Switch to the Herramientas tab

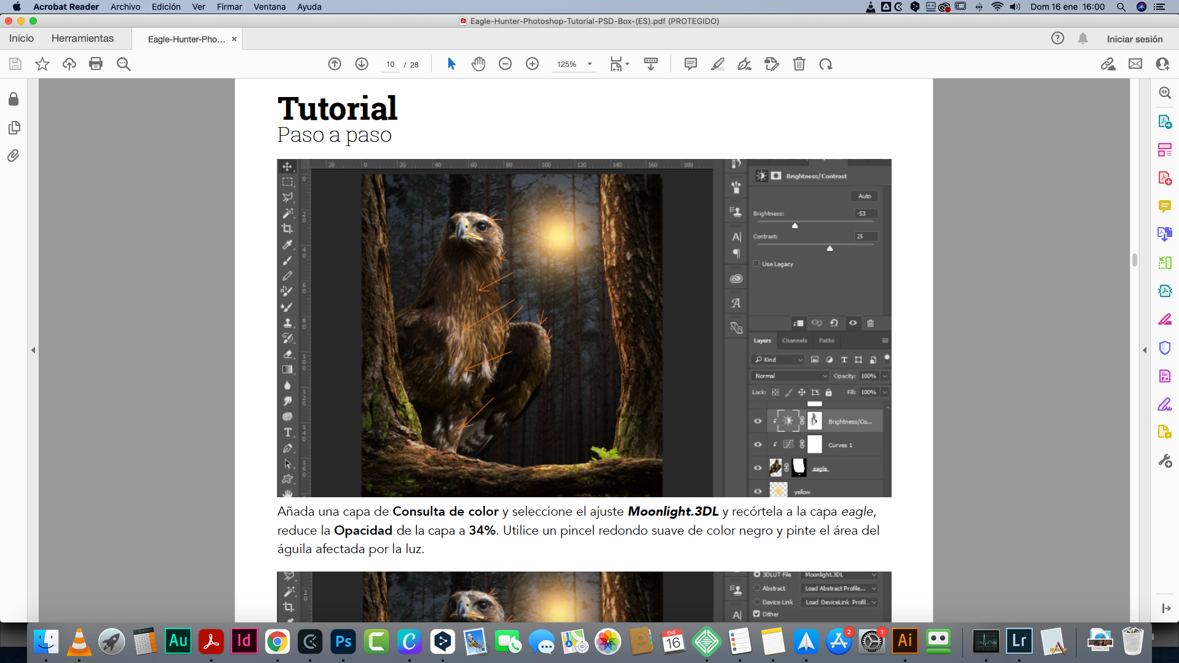[83, 39]
